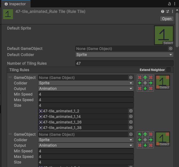Click the scrollbar up arrow
The width and height of the screenshot is (179, 167).
[177, 10]
